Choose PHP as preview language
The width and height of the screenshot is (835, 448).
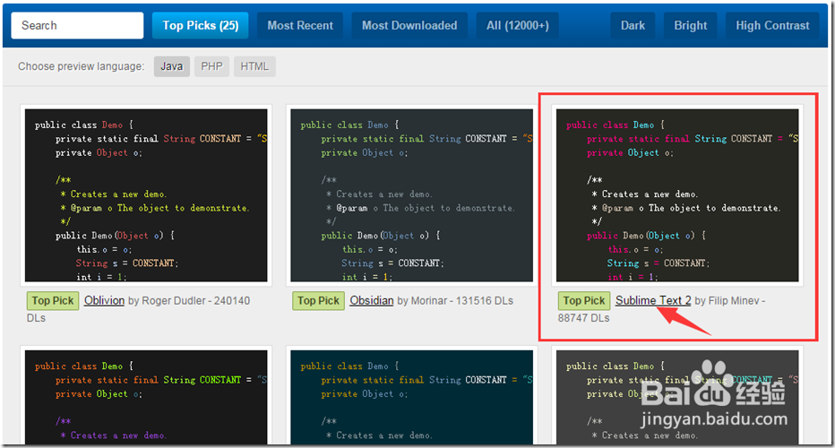tap(211, 66)
